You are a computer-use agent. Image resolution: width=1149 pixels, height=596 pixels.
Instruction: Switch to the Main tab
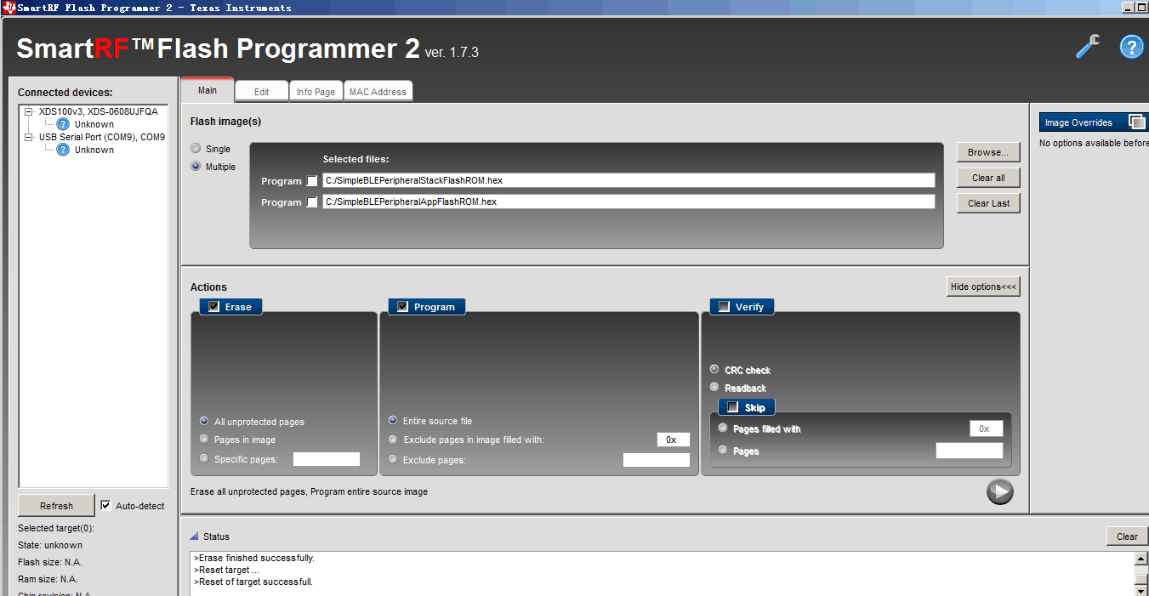(x=207, y=90)
